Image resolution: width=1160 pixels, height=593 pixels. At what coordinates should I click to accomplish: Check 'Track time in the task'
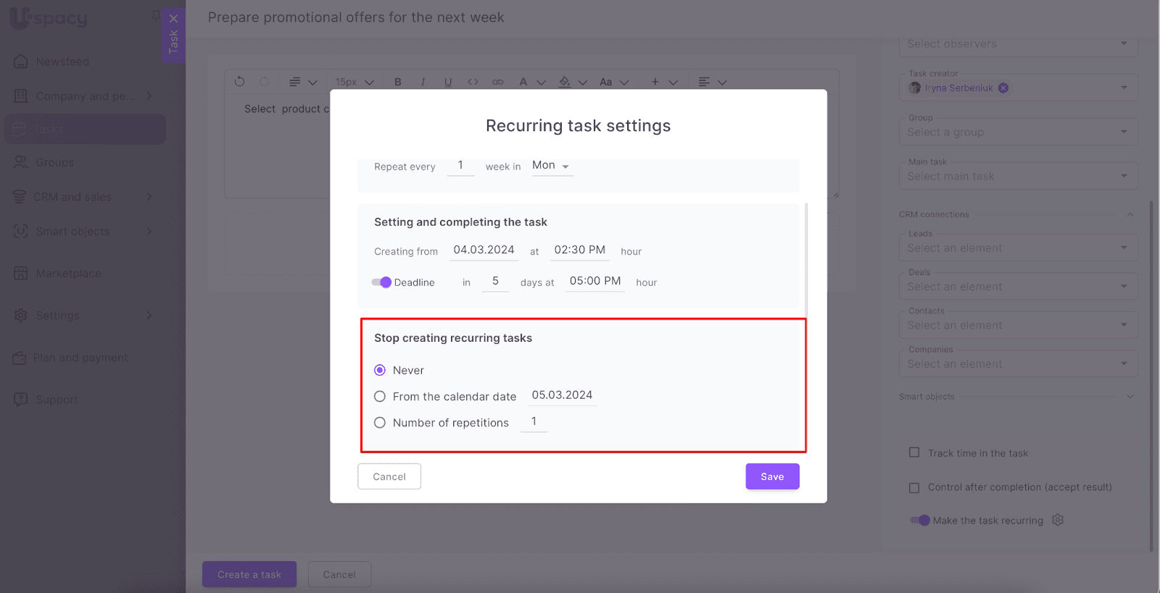914,453
